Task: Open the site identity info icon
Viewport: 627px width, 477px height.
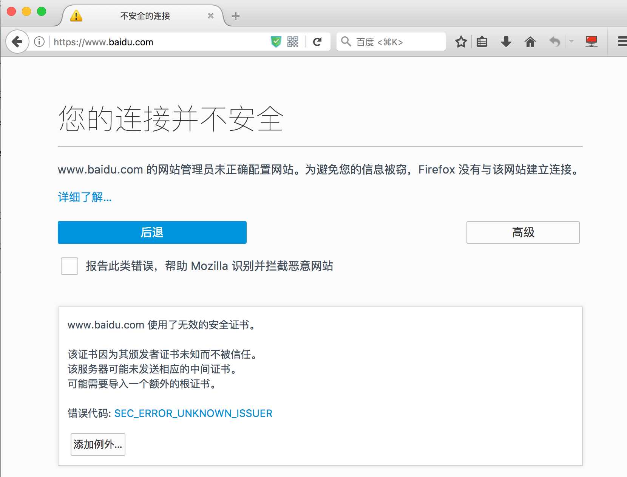Action: pos(39,42)
